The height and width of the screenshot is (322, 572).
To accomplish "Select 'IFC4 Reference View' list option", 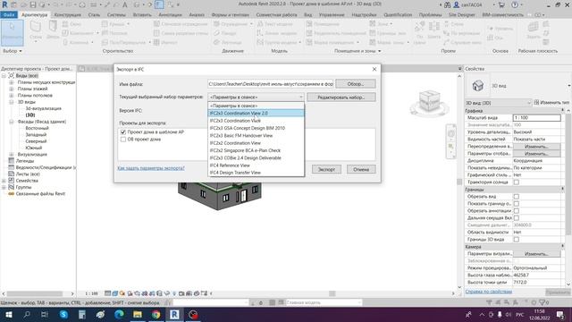I will click(x=256, y=165).
